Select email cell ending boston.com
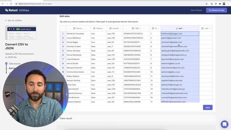 point(180,76)
